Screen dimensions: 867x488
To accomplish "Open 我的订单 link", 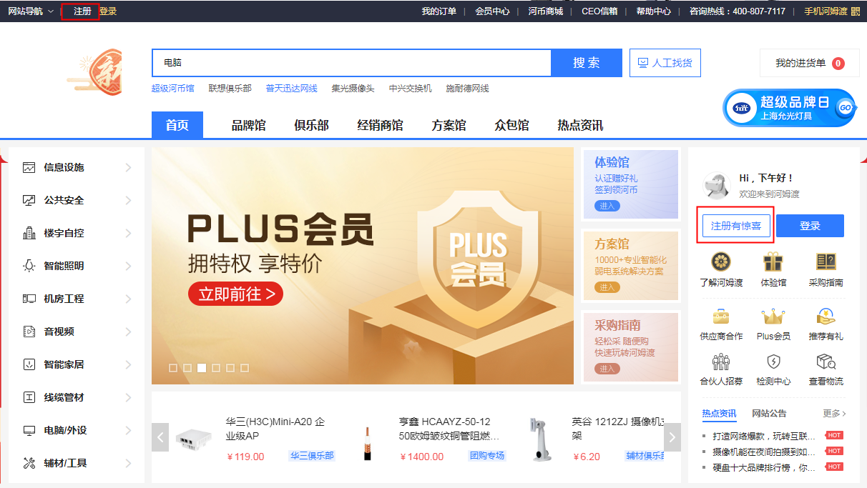I will pyautogui.click(x=439, y=11).
